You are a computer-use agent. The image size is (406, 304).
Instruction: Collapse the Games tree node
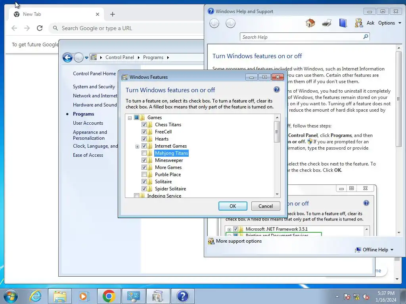[130, 118]
